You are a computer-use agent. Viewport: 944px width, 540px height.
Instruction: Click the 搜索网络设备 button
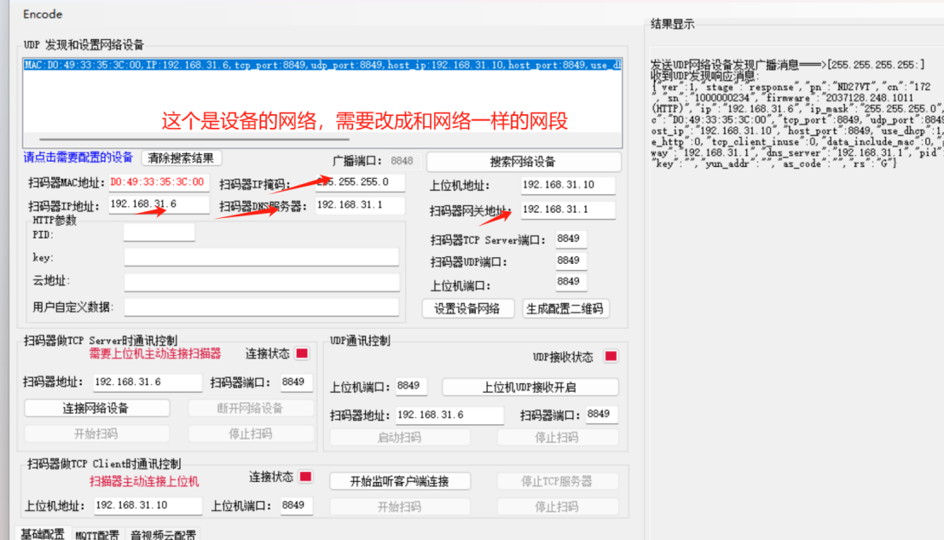523,162
